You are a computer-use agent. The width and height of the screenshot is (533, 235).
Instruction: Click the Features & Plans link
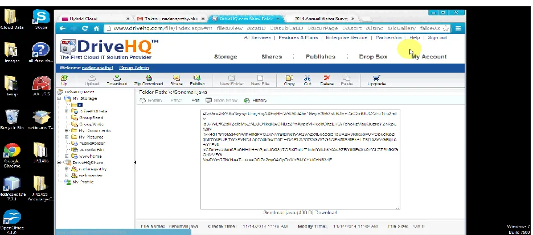click(x=298, y=37)
